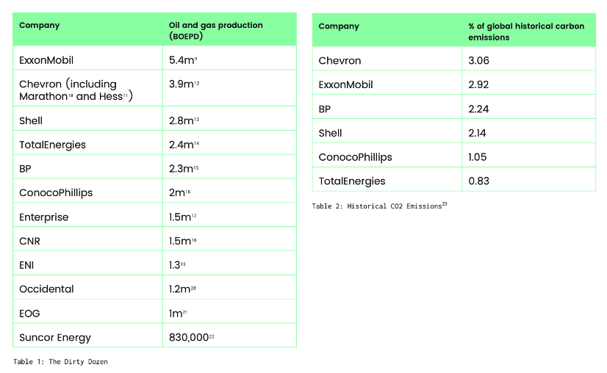607x373 pixels.
Task: Select the Suncor Energy cell
Action: point(55,338)
